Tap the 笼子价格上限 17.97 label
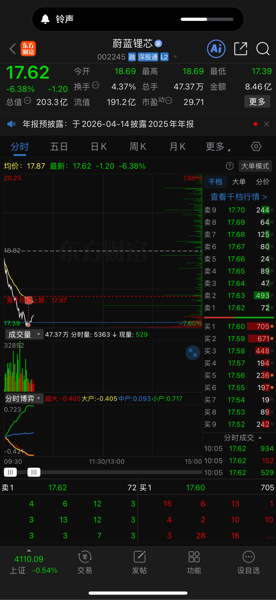Screen dimensions: 276x600 point(36,300)
